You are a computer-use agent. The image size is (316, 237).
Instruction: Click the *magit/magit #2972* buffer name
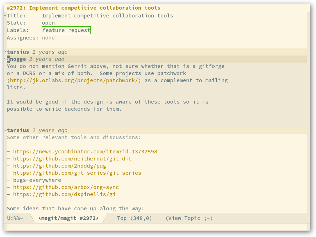click(x=69, y=218)
